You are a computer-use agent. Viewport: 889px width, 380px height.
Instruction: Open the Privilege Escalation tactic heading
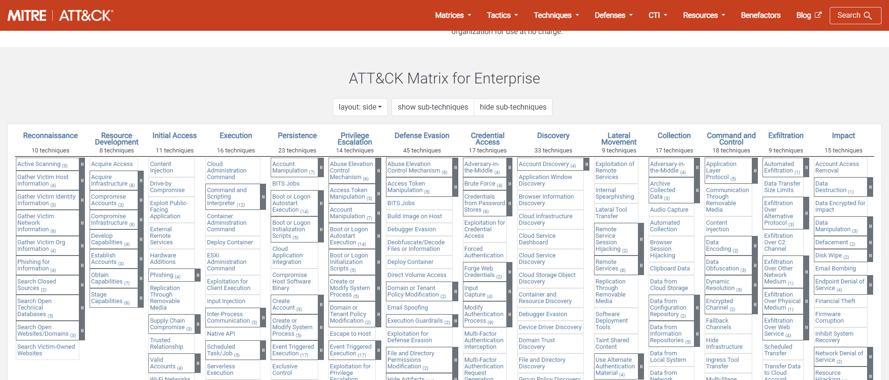(355, 139)
